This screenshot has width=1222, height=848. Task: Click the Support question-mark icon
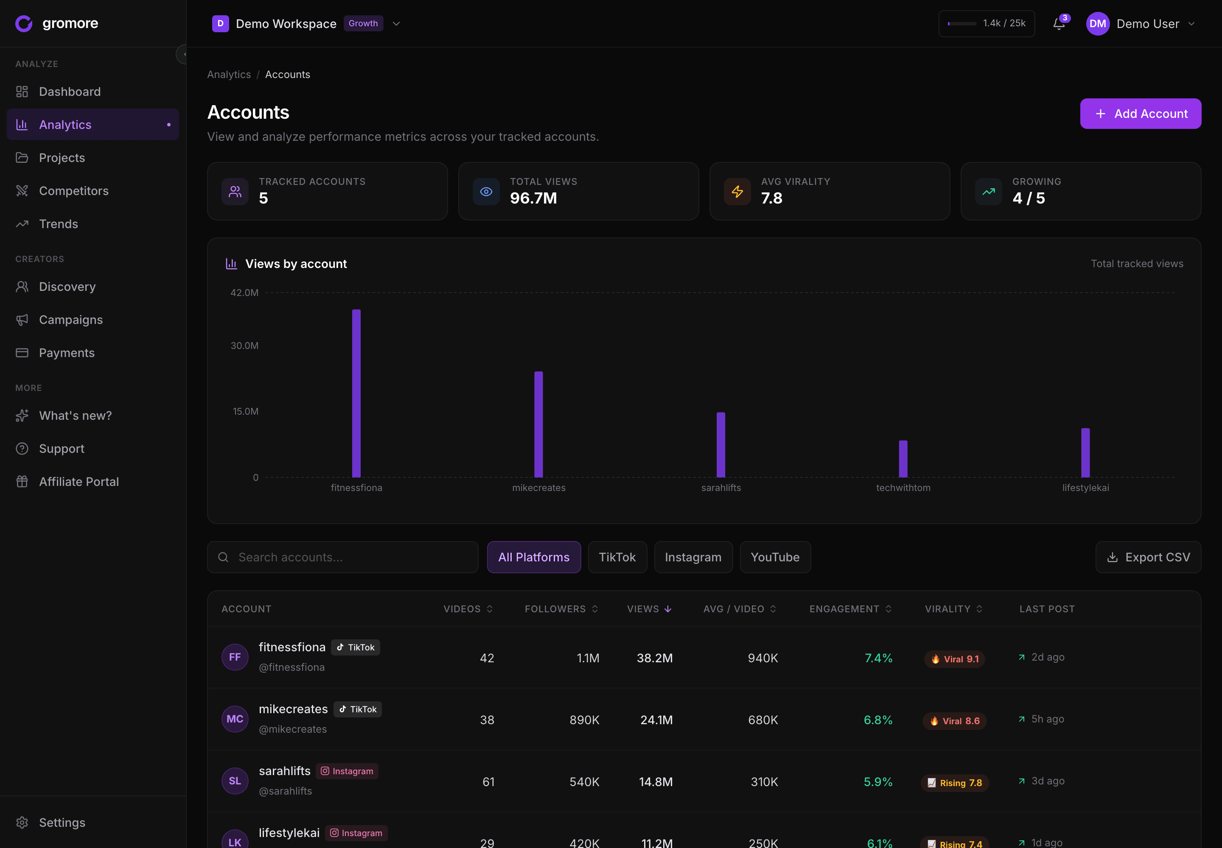click(x=22, y=449)
